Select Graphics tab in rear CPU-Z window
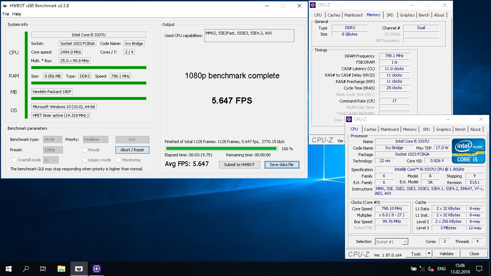 tap(407, 15)
